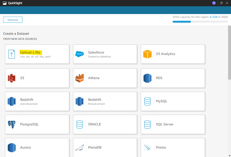231x157 pixels.
Task: Click the Manual connect subtitle text
Action: [x=96, y=104]
